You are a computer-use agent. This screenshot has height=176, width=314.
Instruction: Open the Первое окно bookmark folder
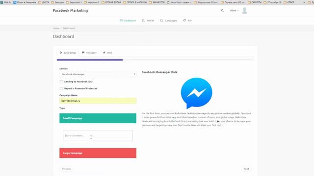233,2
